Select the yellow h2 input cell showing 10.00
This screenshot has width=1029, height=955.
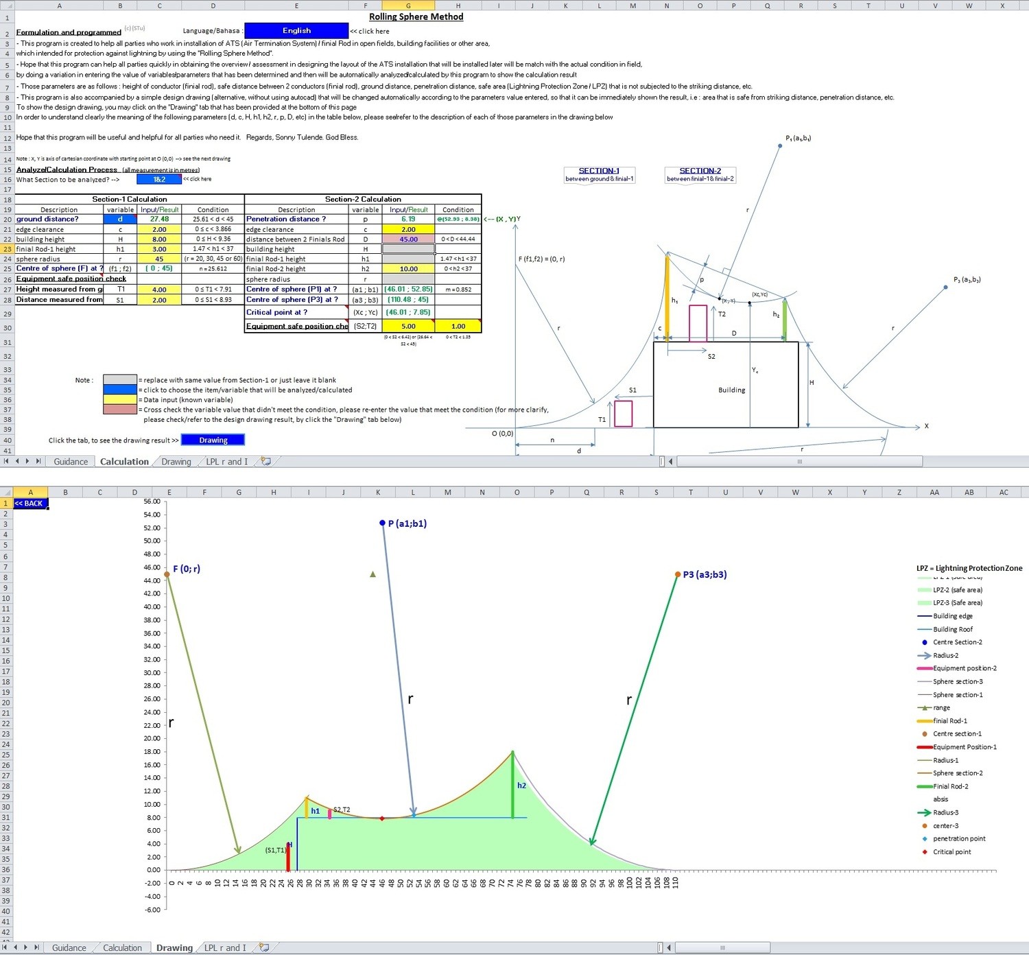(407, 268)
